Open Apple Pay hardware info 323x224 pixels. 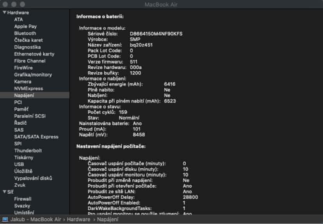[25, 26]
